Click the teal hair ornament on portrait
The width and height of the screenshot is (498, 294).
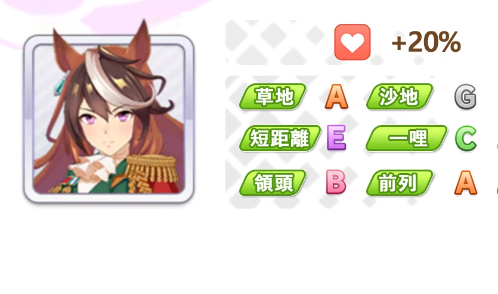61,83
